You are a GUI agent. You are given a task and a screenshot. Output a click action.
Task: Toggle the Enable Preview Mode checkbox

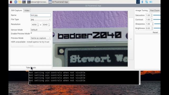point(31,33)
